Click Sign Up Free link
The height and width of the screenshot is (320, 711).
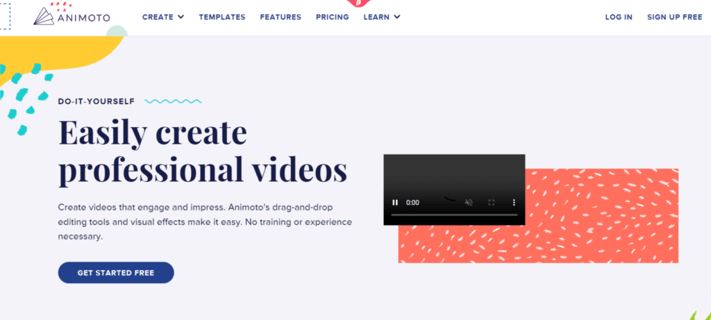[x=674, y=17]
